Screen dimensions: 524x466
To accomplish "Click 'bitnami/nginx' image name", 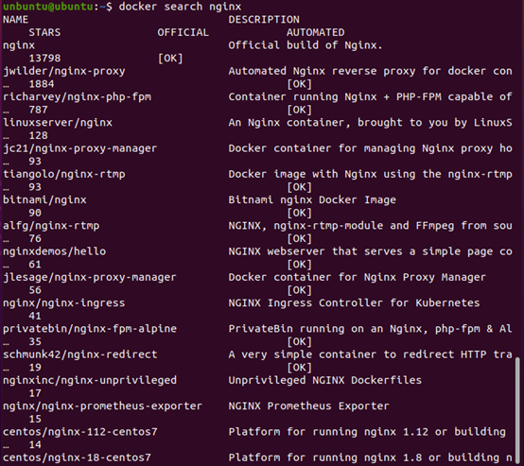I will pos(44,200).
